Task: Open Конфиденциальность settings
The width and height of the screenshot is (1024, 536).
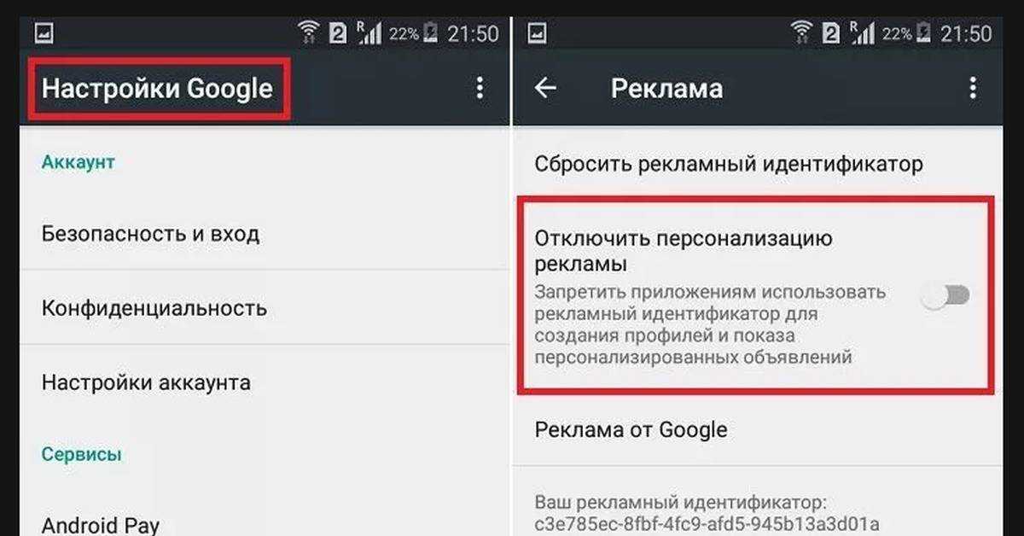Action: coord(264,307)
